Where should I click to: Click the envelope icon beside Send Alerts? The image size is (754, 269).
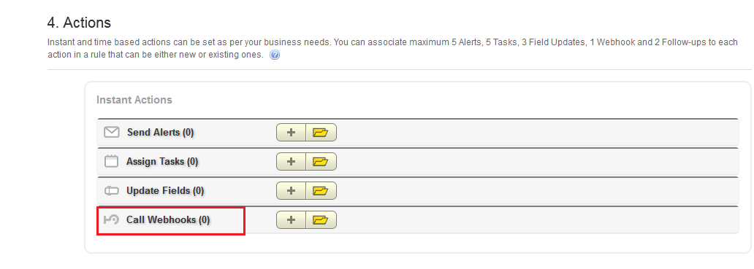(x=112, y=132)
